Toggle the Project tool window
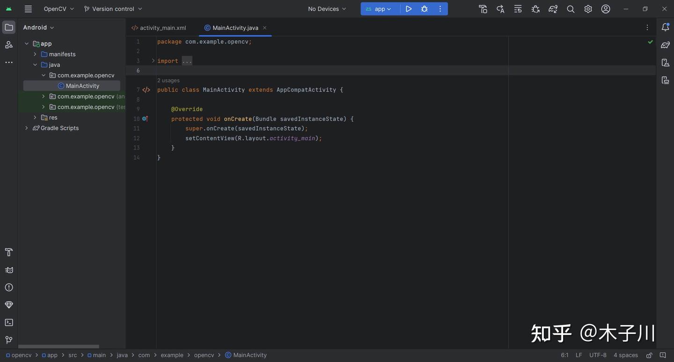Screen dimensions: 674x362 click(x=8, y=27)
